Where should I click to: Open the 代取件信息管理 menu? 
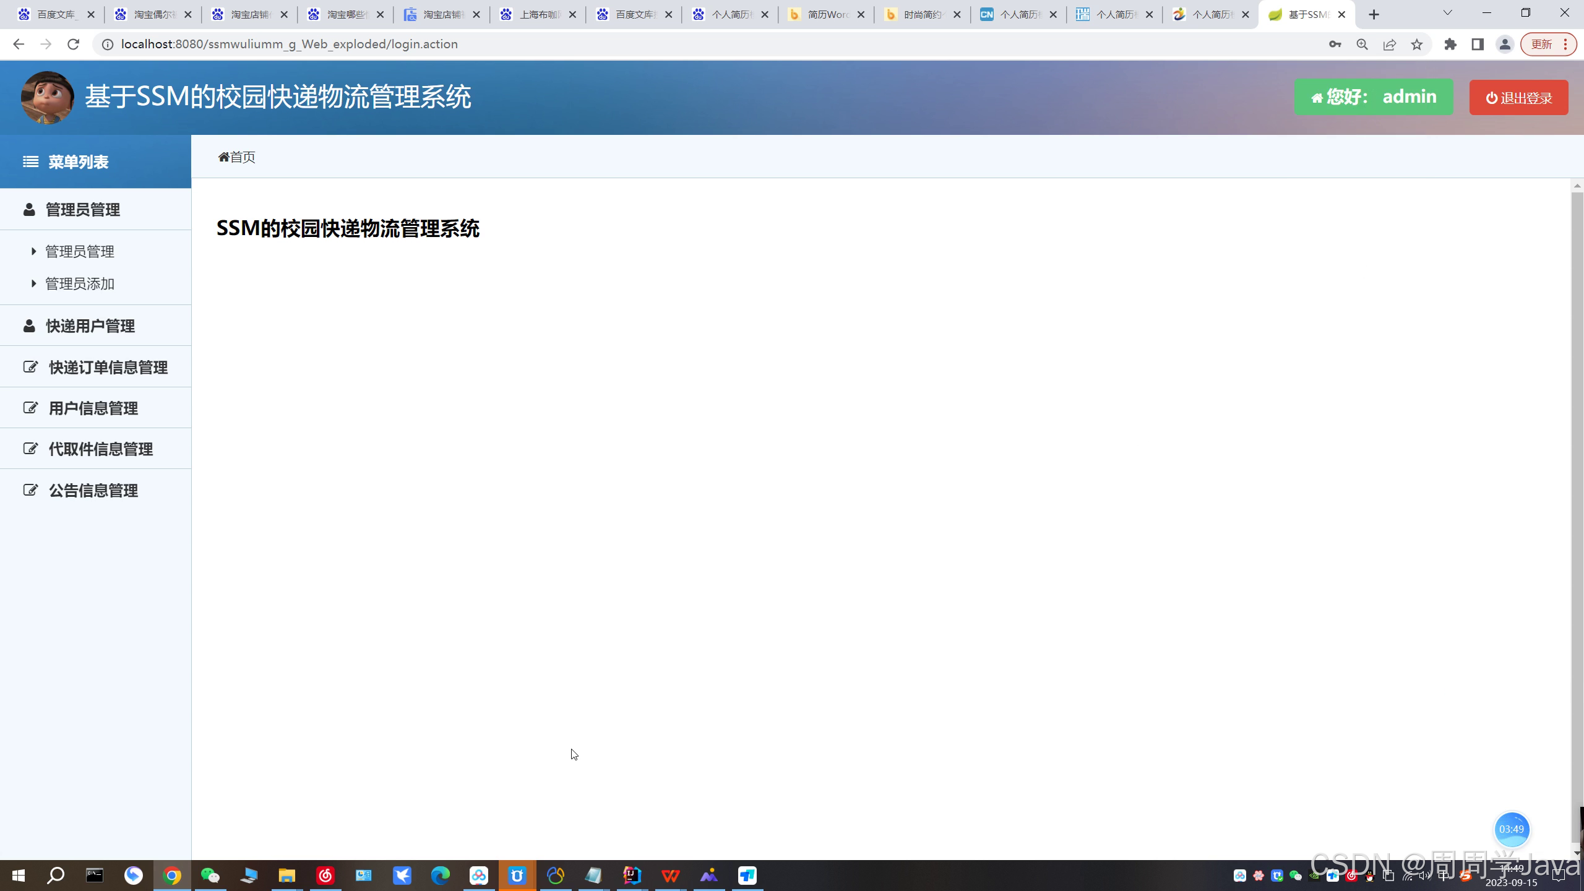(100, 449)
